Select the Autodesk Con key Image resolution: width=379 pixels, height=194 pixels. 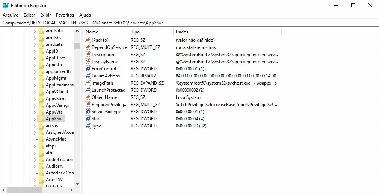[60, 173]
